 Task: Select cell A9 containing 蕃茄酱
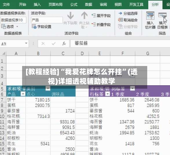point(16,111)
